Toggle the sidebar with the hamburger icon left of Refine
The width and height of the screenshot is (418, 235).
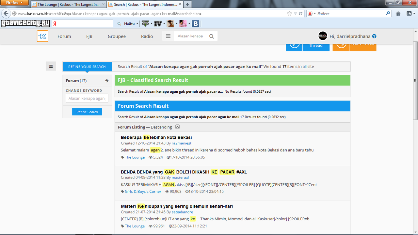(51, 66)
